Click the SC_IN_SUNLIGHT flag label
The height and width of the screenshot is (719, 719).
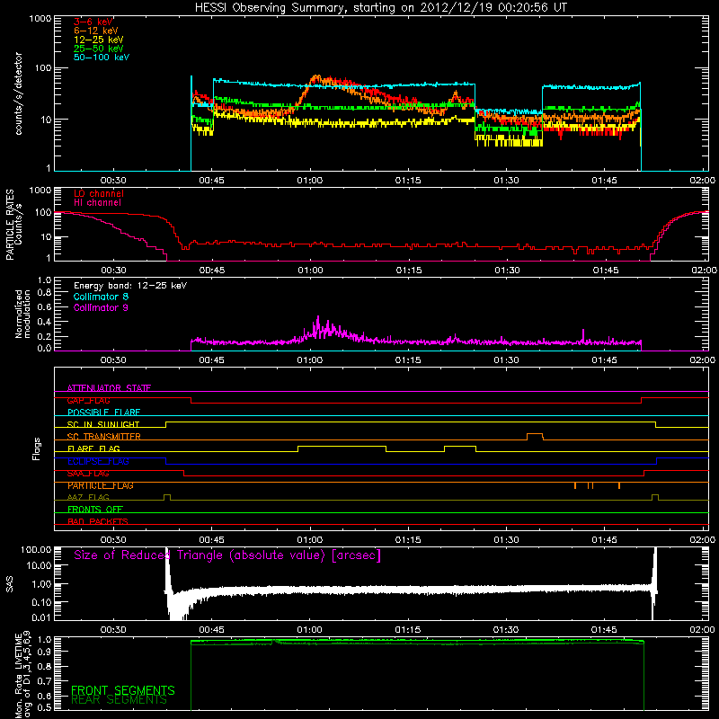(103, 424)
